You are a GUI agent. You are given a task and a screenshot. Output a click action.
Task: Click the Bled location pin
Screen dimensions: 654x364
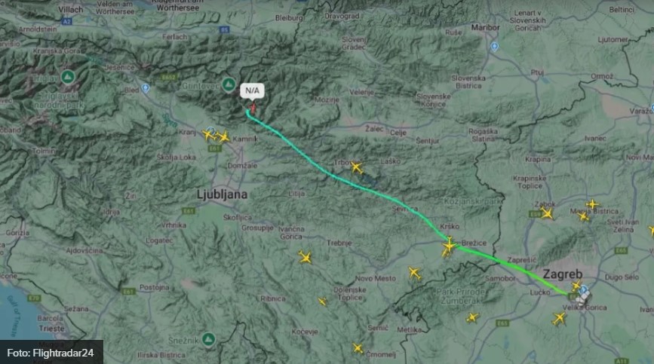(x=145, y=88)
